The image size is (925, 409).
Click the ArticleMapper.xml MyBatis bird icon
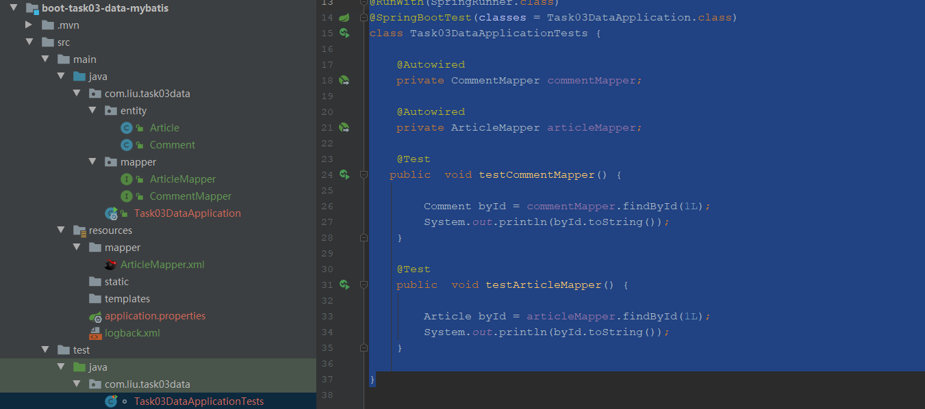(x=110, y=265)
